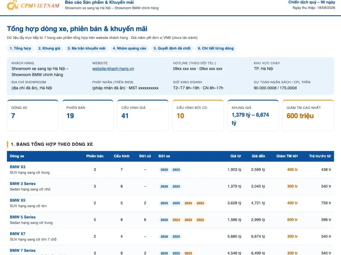
Task: Click the '759 tr' down payment in X5 row
Action: pos(326,203)
